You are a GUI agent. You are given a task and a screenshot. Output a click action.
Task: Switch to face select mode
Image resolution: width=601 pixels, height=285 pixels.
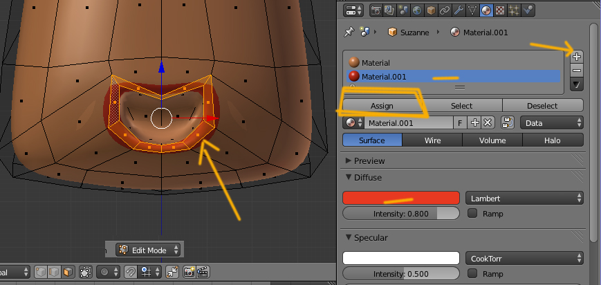[68, 273]
